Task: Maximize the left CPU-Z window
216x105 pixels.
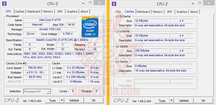Action: click(90, 3)
